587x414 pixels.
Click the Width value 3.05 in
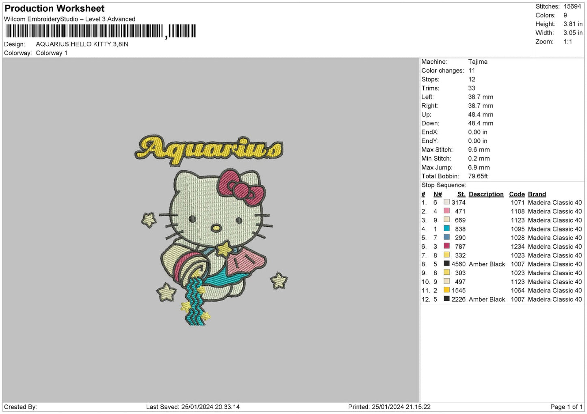pos(573,33)
